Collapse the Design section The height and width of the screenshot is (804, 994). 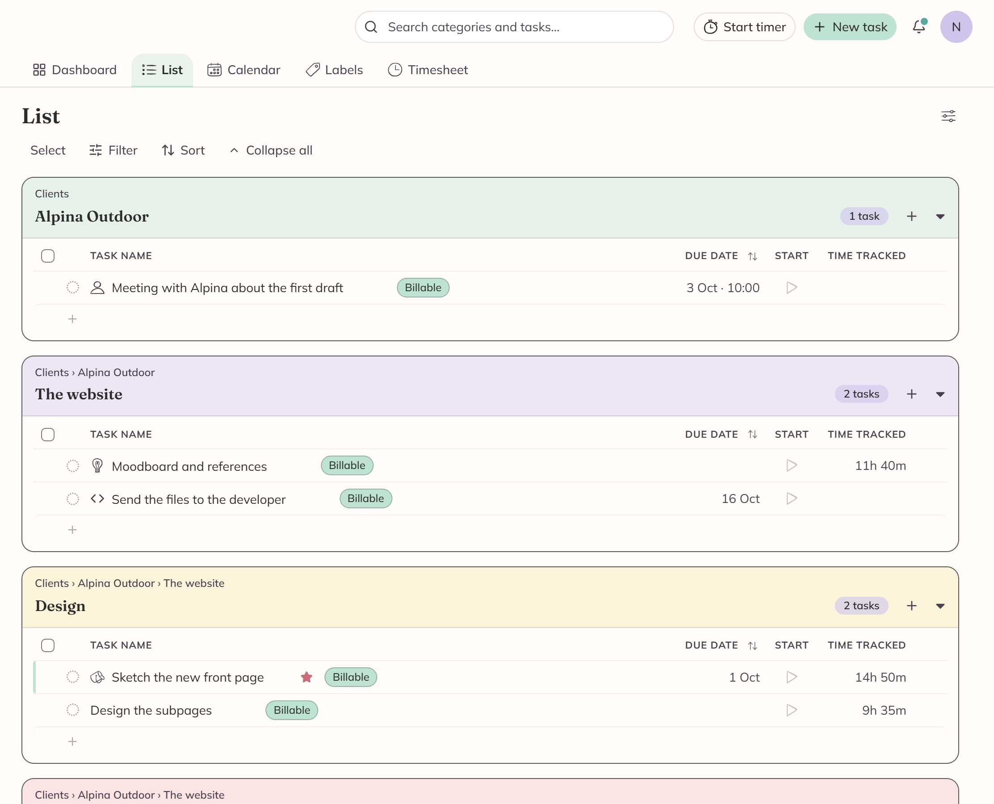(940, 606)
